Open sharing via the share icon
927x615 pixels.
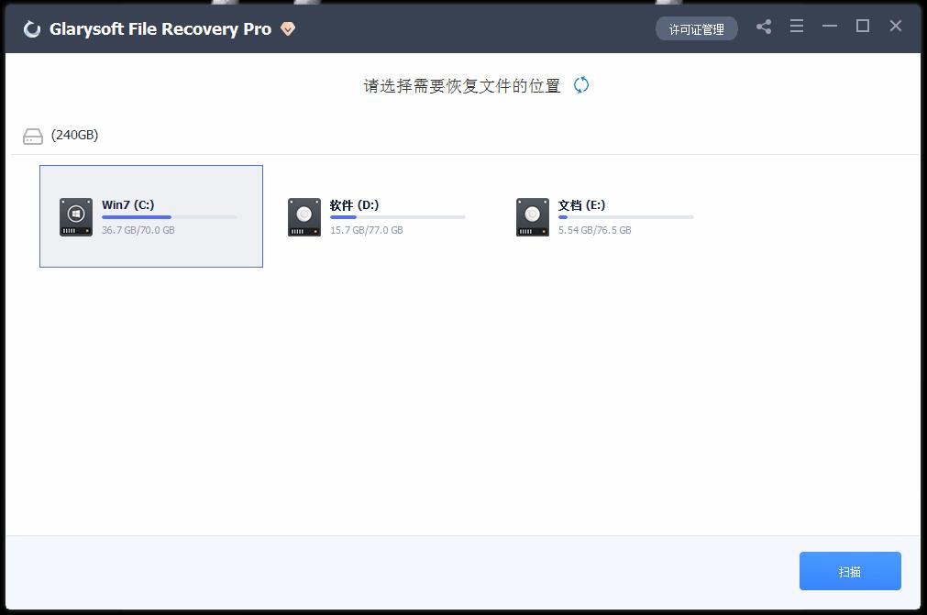click(x=764, y=27)
